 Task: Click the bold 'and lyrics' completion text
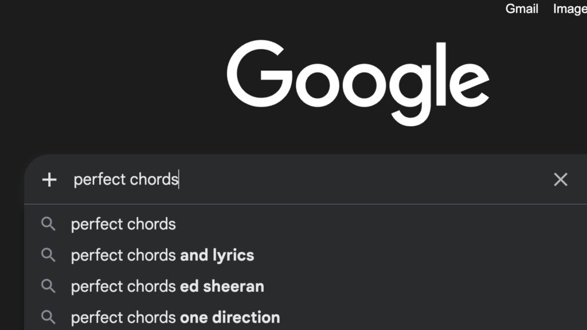pyautogui.click(x=217, y=255)
